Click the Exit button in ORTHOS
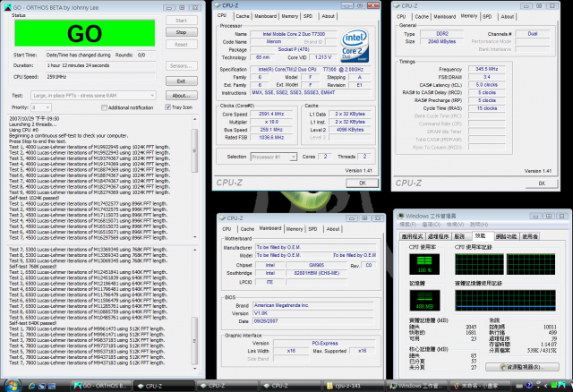The image size is (573, 392). point(182,81)
